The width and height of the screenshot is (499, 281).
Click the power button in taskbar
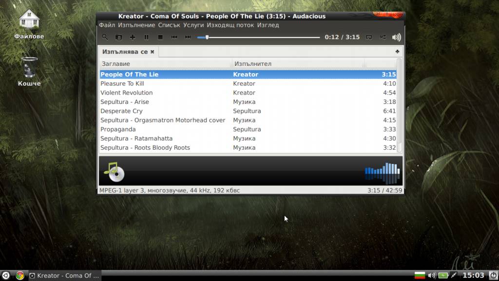coord(493,275)
